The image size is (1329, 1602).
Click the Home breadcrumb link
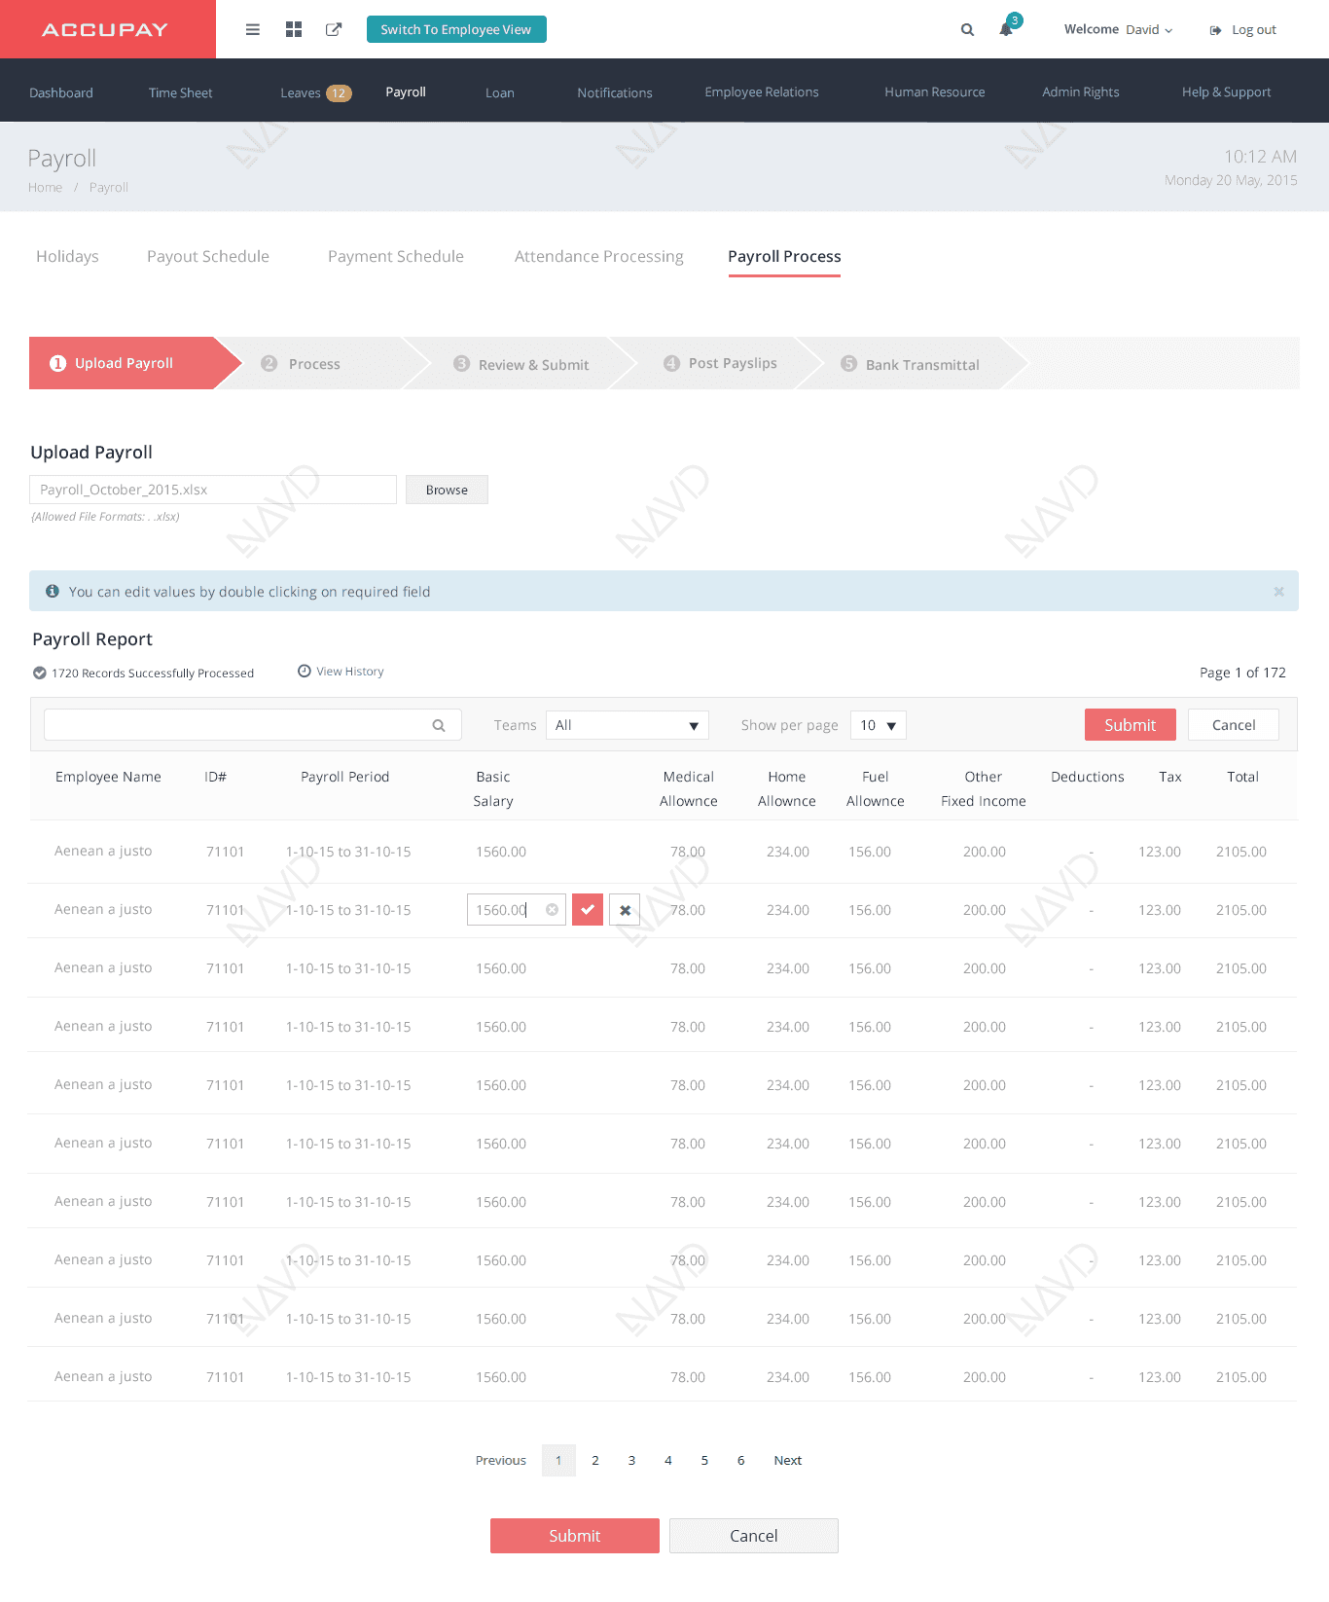pos(45,187)
